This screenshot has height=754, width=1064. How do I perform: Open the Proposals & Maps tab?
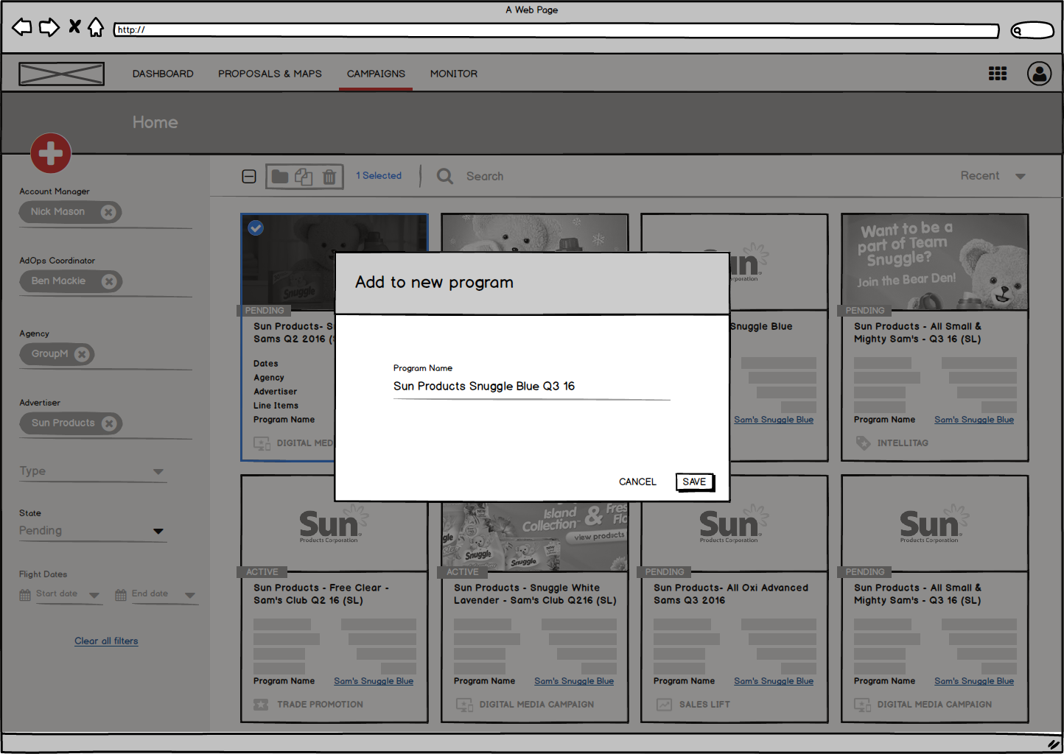270,74
